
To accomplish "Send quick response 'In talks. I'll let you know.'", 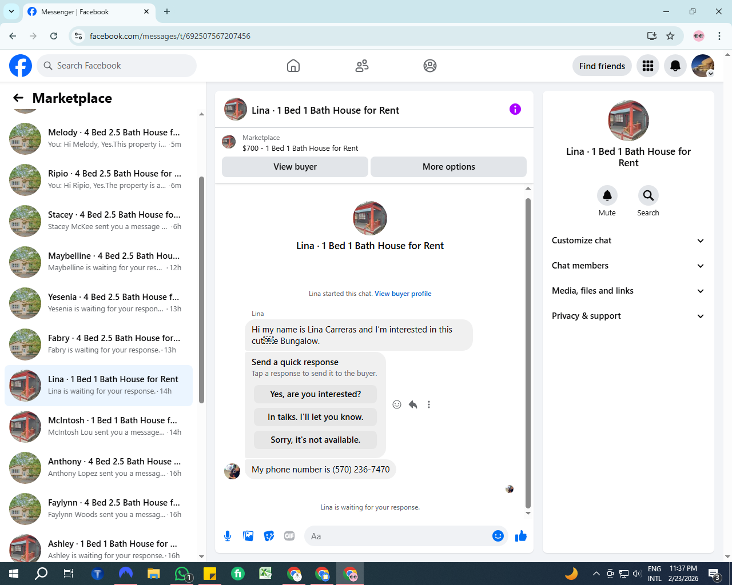I will tap(315, 417).
